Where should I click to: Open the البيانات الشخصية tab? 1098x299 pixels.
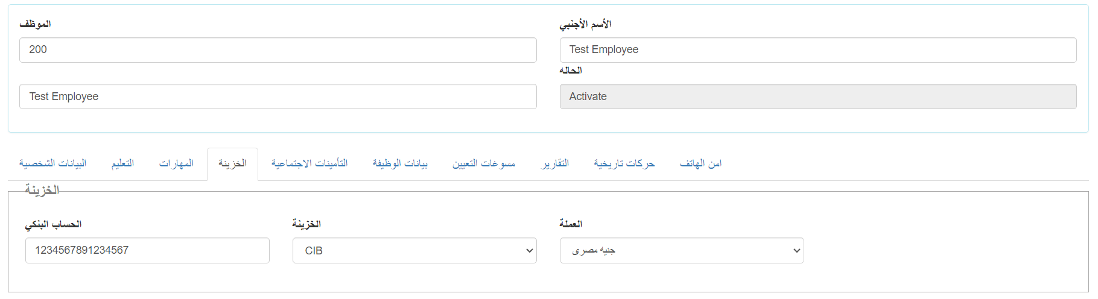click(52, 163)
